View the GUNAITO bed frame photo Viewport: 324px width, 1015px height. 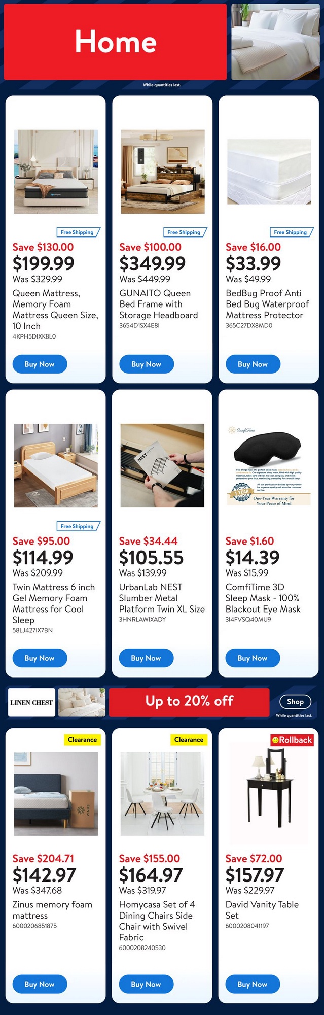click(x=163, y=172)
